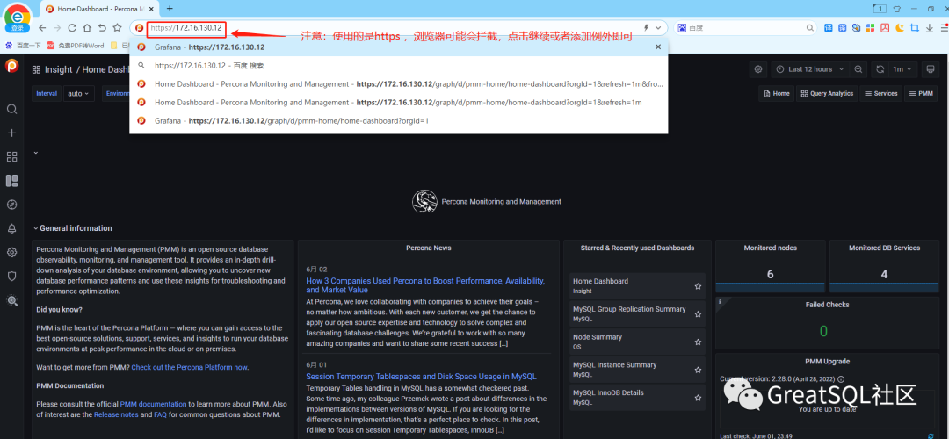The image size is (949, 439).
Task: Open the Session Temporary Tablespaces article
Action: [421, 376]
